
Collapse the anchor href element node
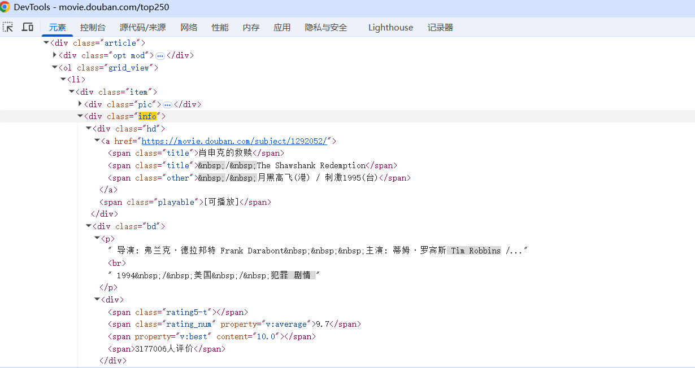click(97, 141)
